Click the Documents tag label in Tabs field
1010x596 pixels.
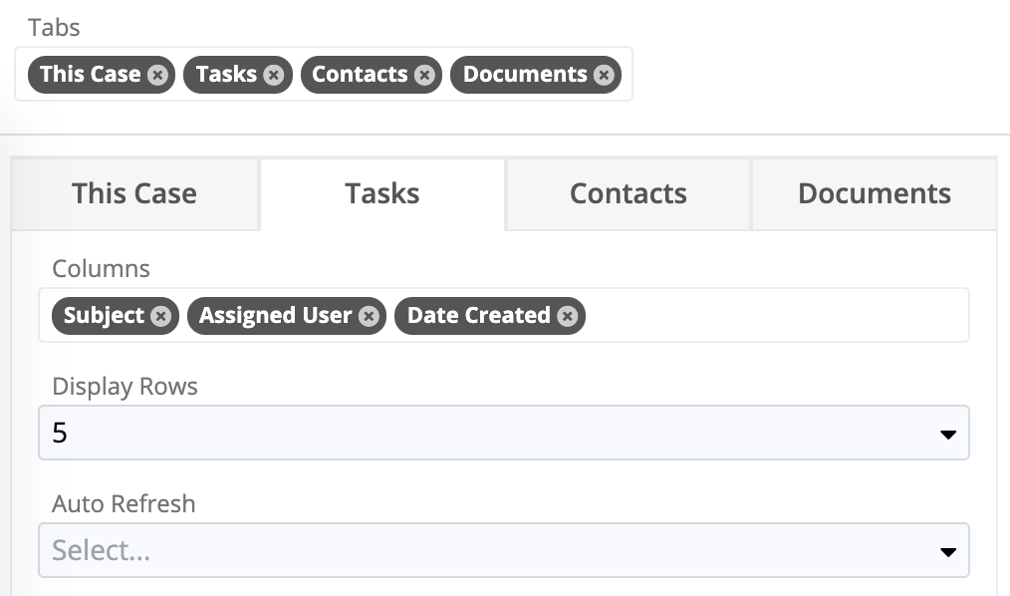[524, 75]
